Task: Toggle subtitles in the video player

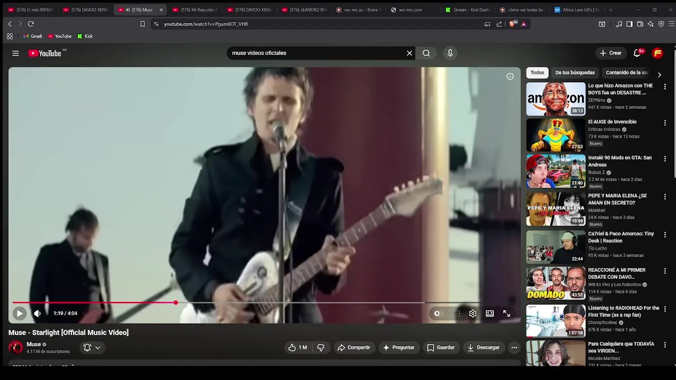Action: click(456, 313)
